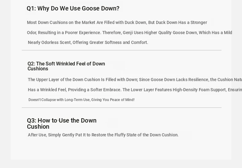The image size is (242, 168).
Task: Select the line 'Doesn't Collapse with Long-Term Use'
Action: click(x=81, y=100)
